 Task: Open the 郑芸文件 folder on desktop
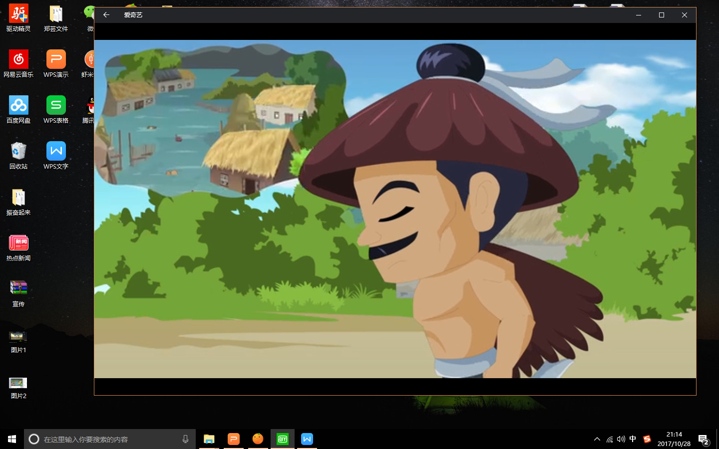point(56,18)
